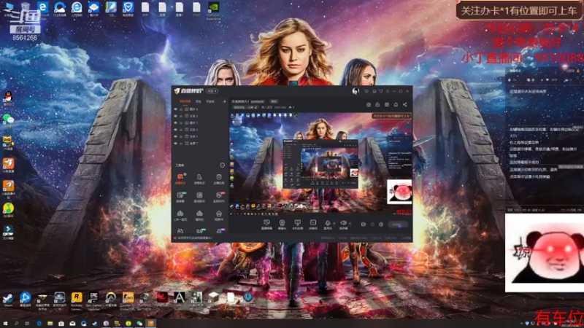Open Microsoft Edge from the taskbar
This screenshot has width=584, height=328.
[x=39, y=324]
